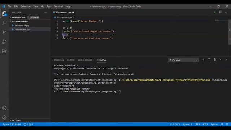The height and width of the screenshot is (130, 231).
Task: Open the Search view in activity bar
Action: (x=4, y=23)
